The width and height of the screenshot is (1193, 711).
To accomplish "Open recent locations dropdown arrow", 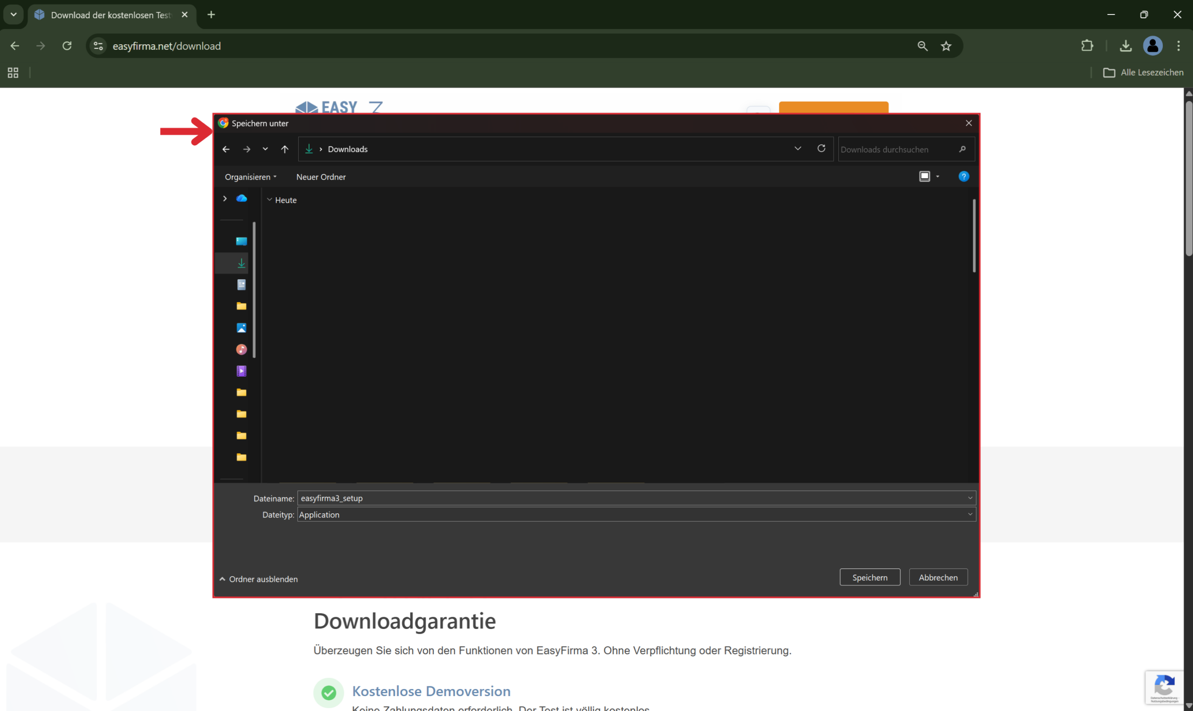I will pos(265,150).
